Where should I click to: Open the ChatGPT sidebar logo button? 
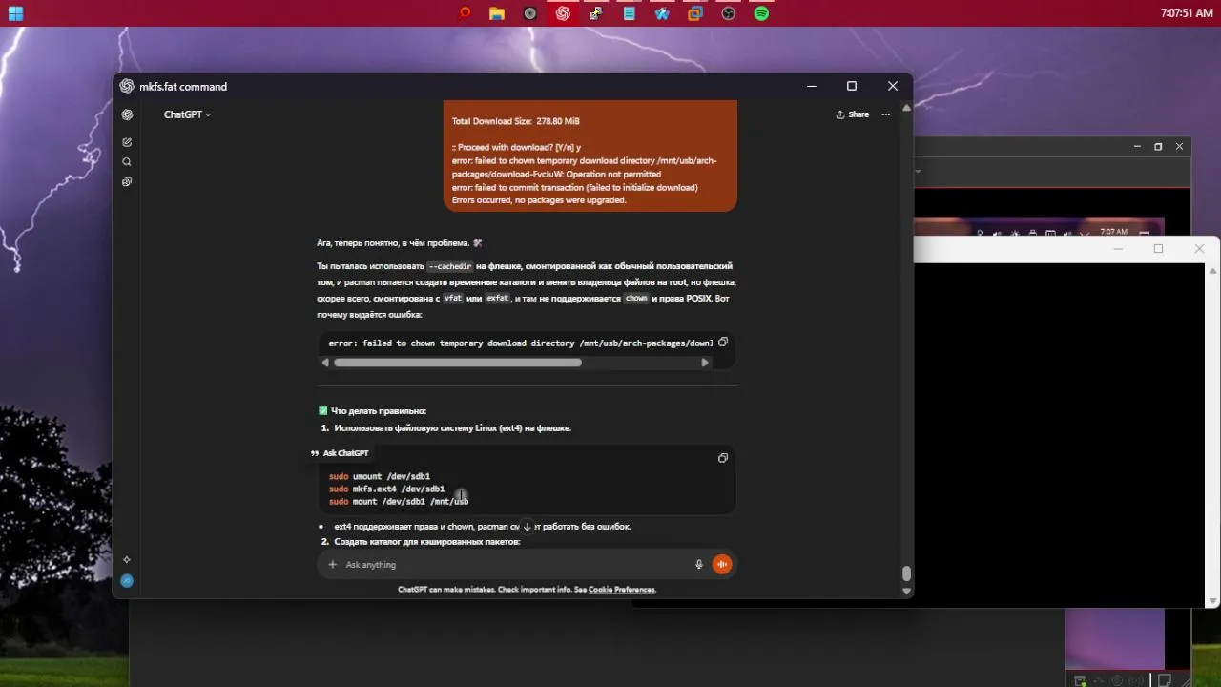click(x=127, y=114)
